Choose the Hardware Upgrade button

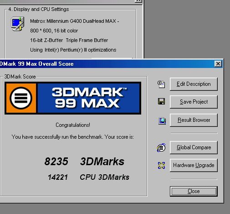194,165
